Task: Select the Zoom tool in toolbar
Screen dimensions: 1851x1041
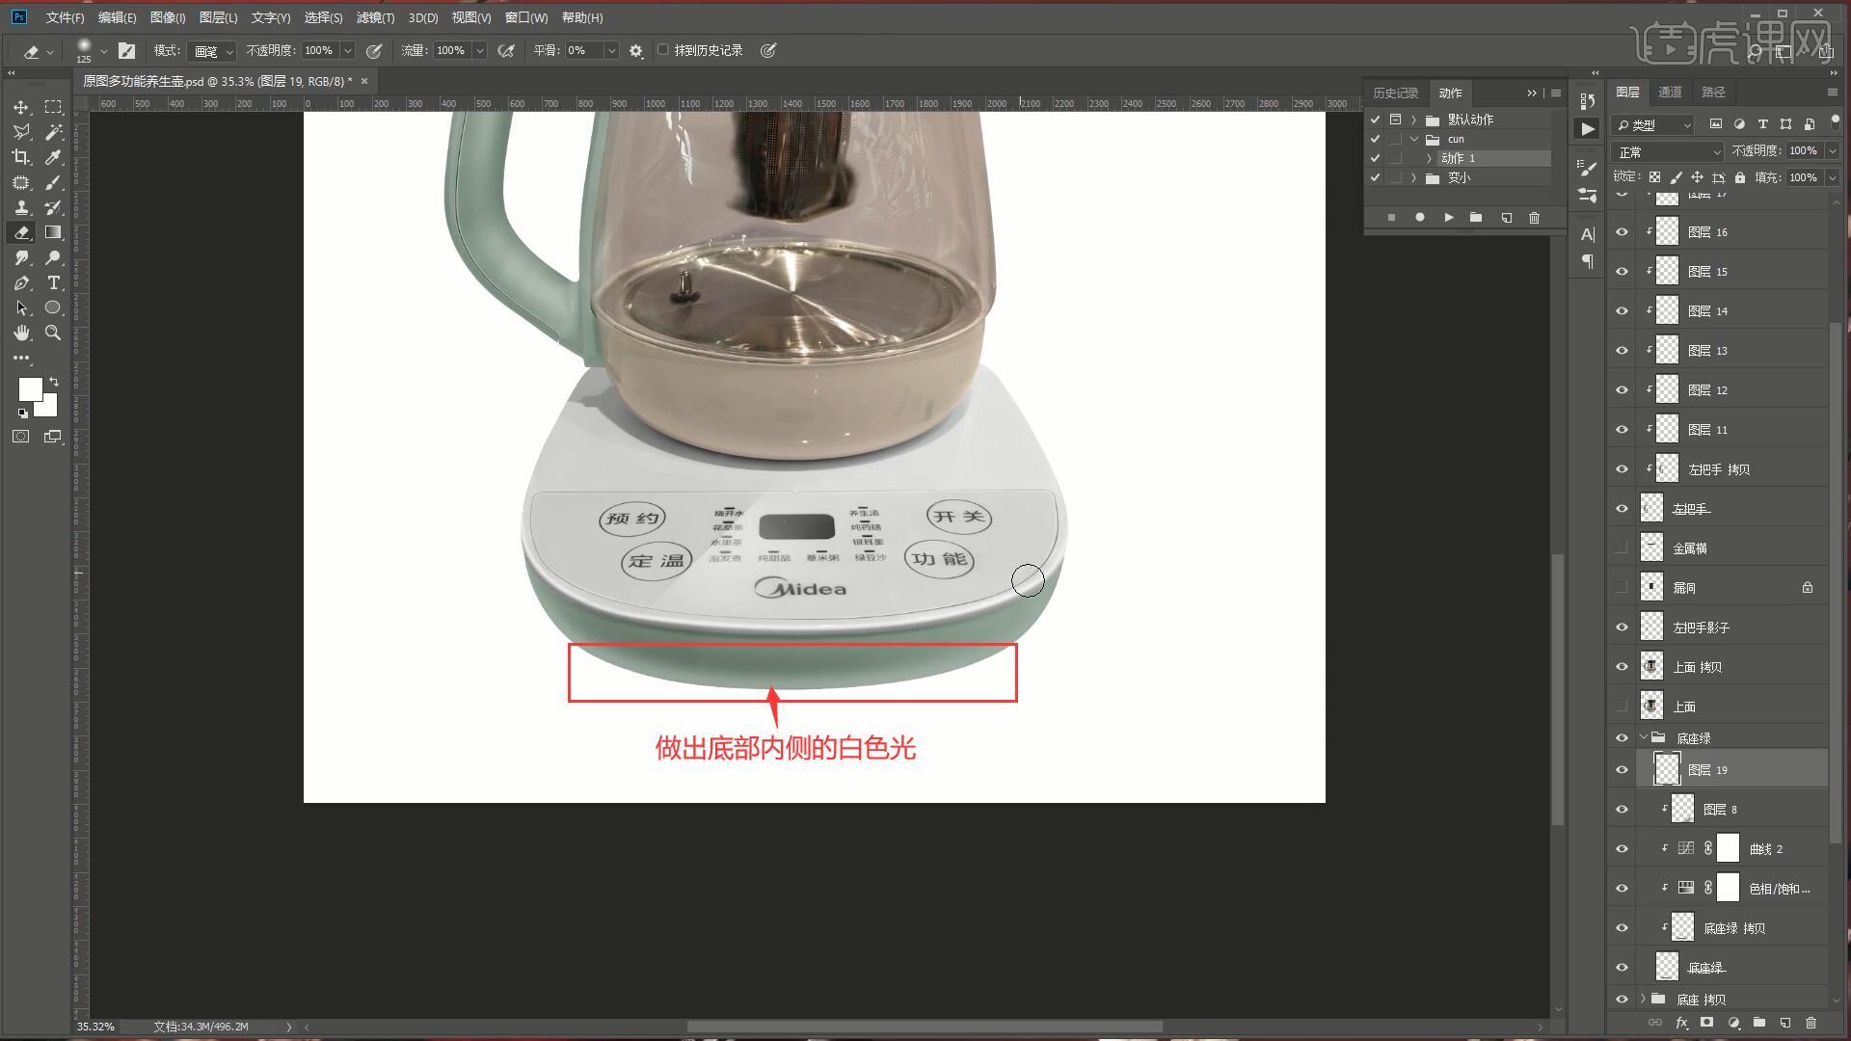Action: coord(53,333)
